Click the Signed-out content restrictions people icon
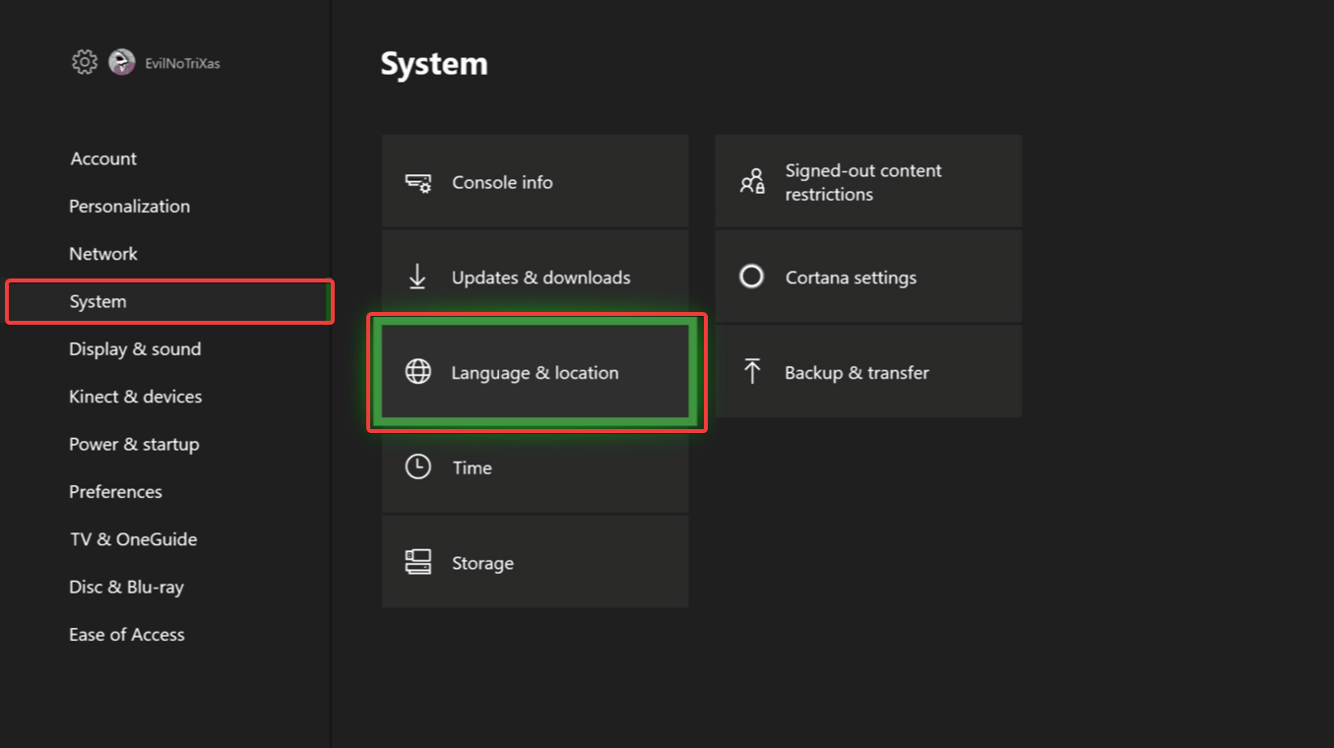1334x748 pixels. pos(752,182)
